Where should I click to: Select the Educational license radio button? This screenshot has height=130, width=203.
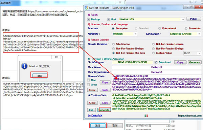(x=159, y=29)
